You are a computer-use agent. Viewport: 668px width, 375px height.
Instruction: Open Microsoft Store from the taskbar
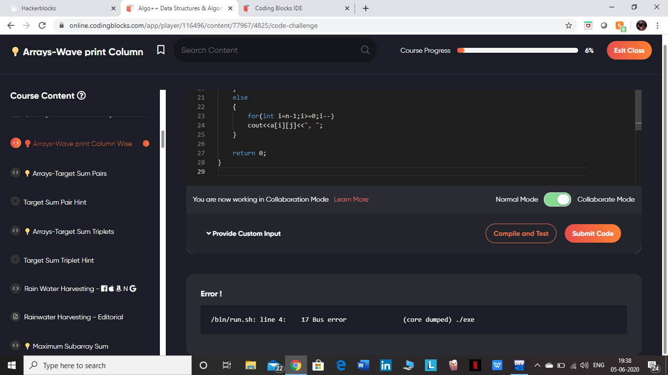coord(318,365)
